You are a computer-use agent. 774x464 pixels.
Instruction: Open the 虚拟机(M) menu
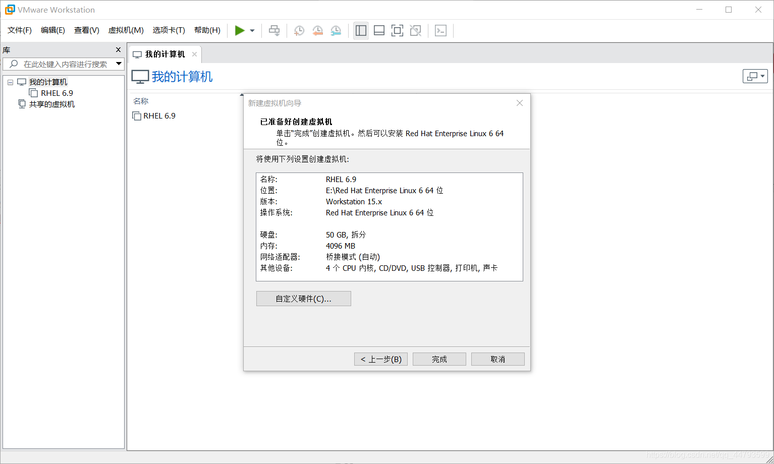tap(126, 30)
